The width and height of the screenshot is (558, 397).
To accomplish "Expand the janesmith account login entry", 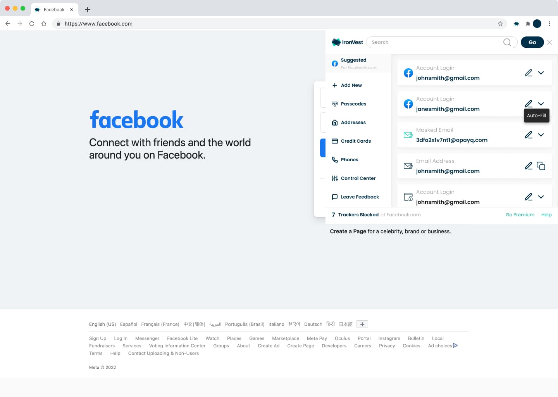I will click(541, 104).
